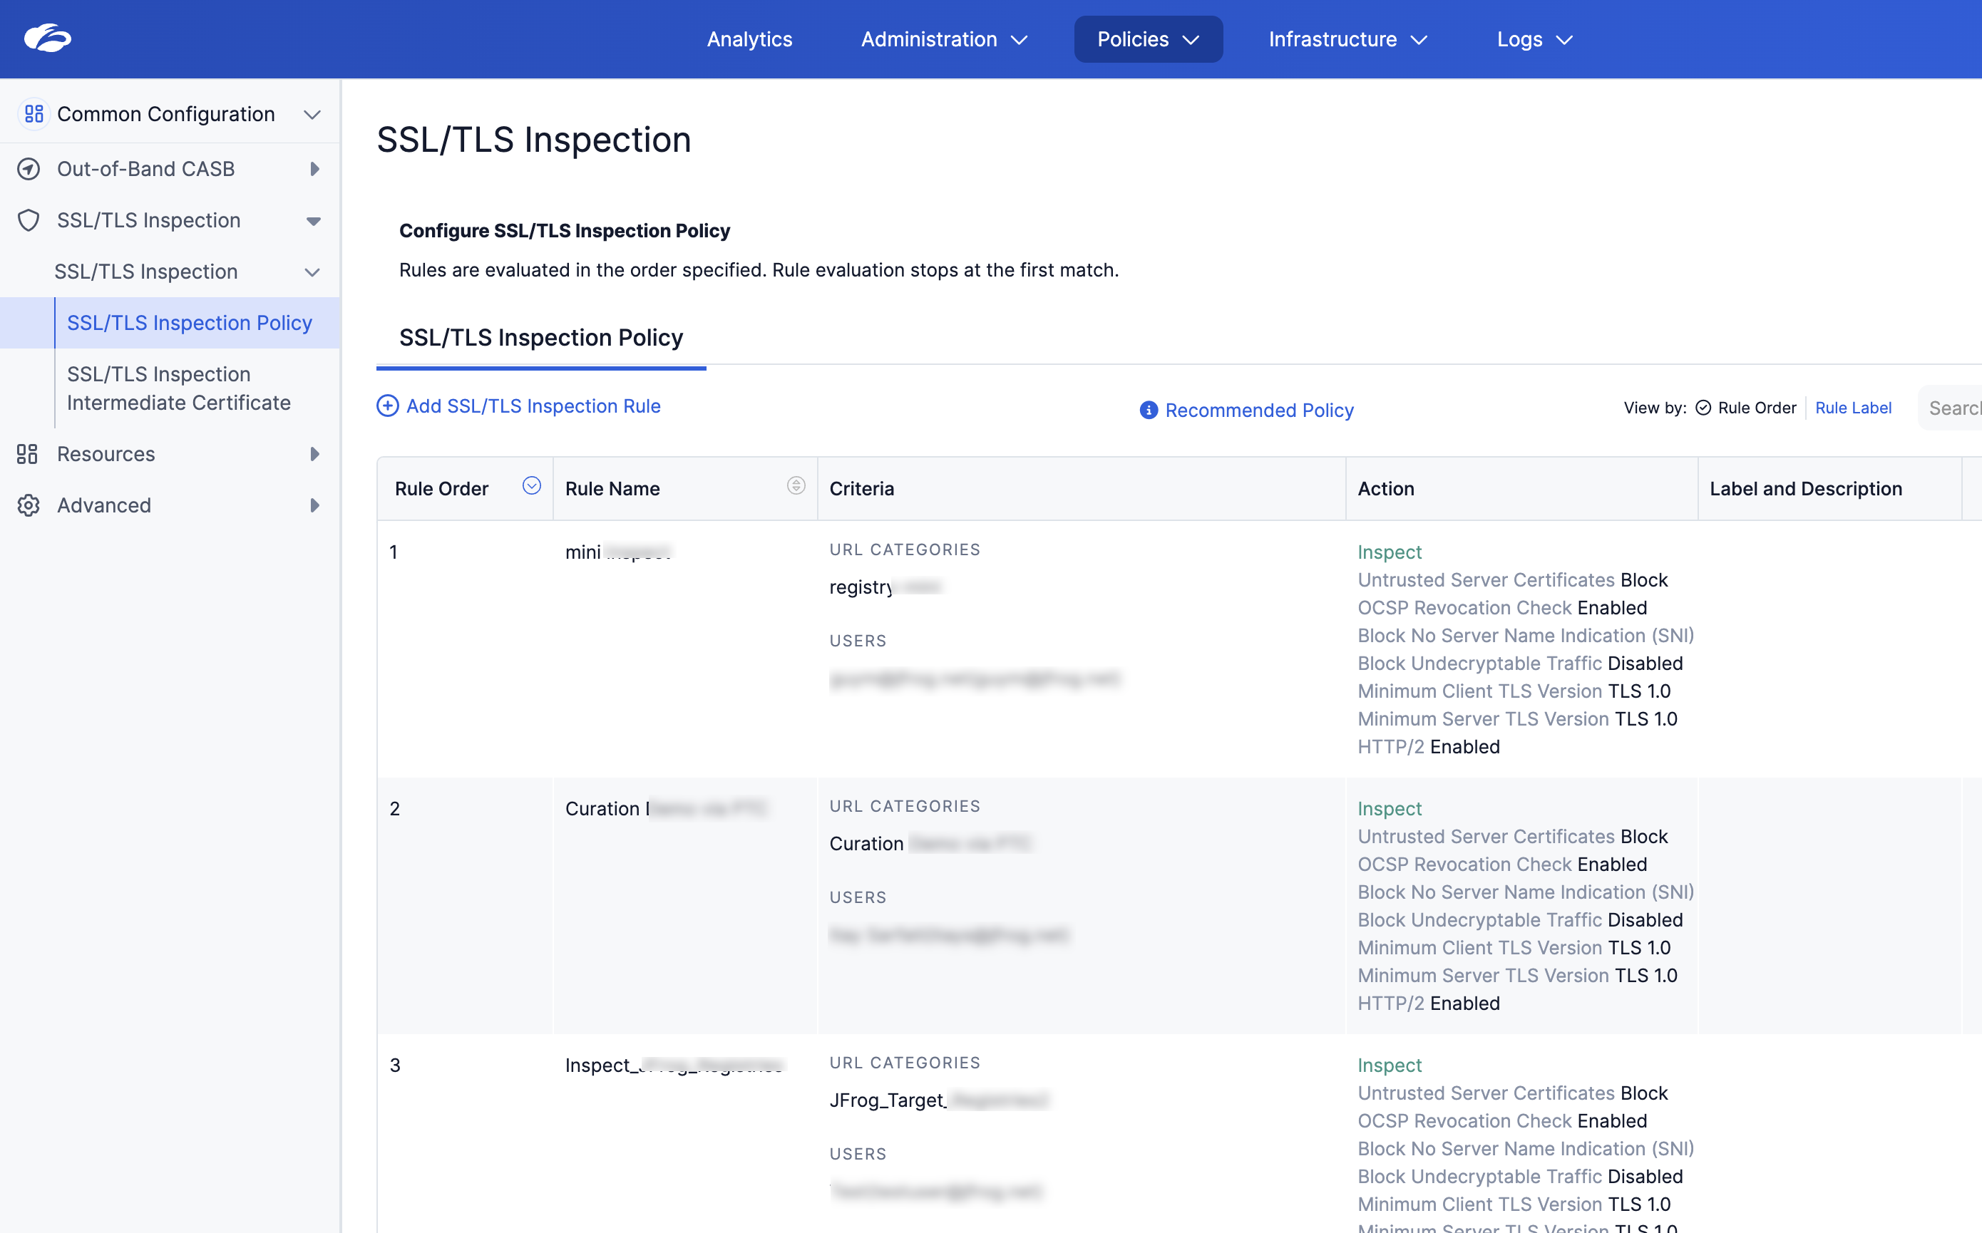Expand the Common Configuration dropdown
1982x1233 pixels.
312,115
